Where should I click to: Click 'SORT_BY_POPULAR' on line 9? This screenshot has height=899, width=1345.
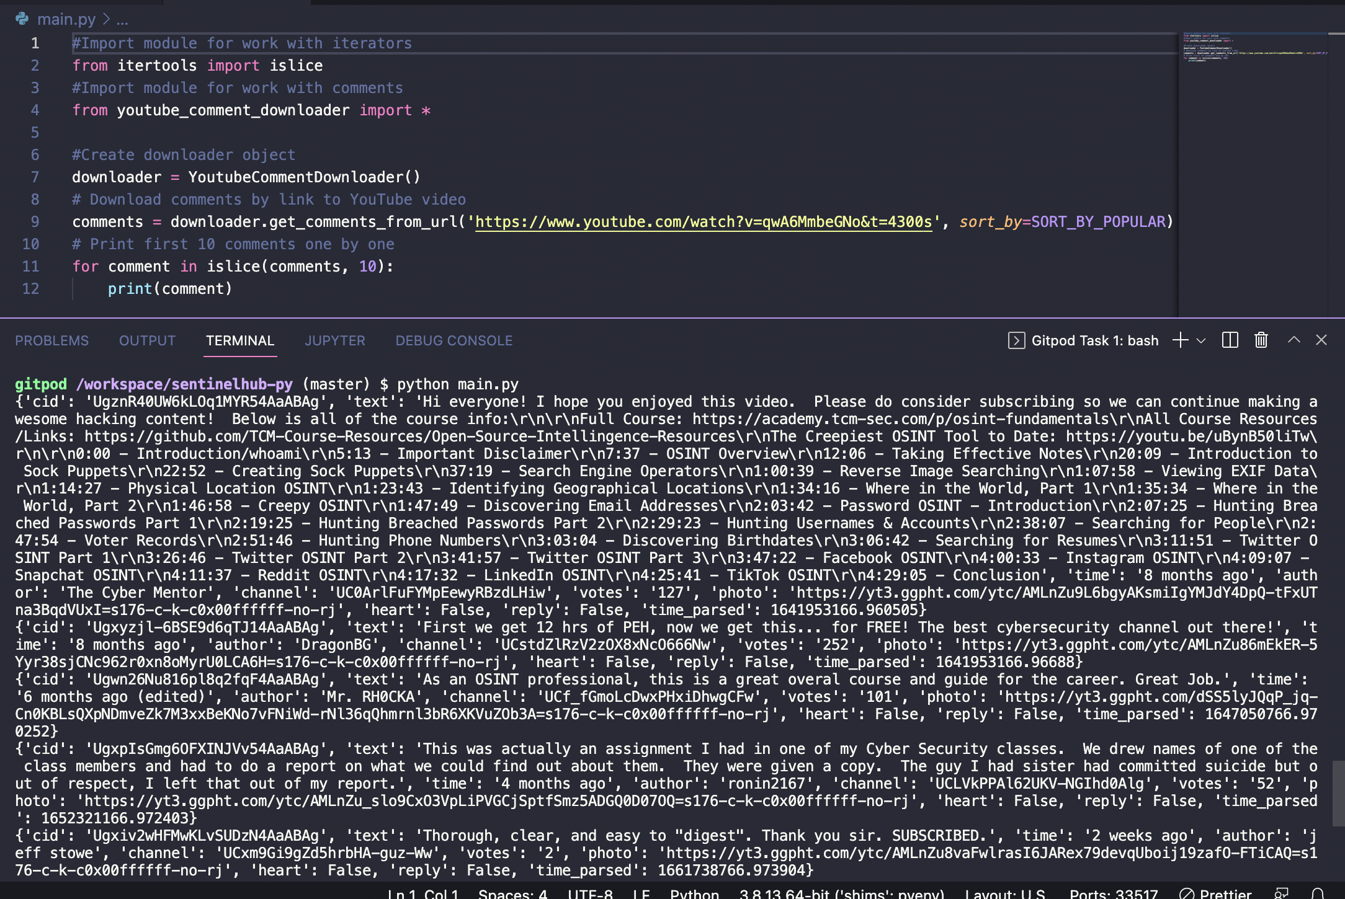point(1098,222)
